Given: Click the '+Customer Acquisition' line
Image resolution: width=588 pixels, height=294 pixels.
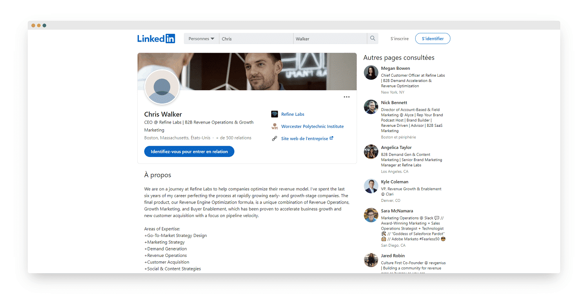Looking at the screenshot, I should point(167,262).
